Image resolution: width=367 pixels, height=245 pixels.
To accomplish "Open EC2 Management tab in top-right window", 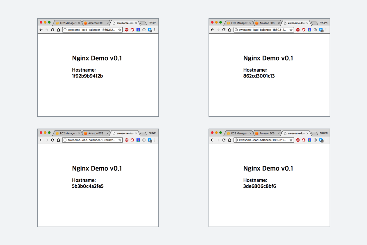I will [x=239, y=23].
